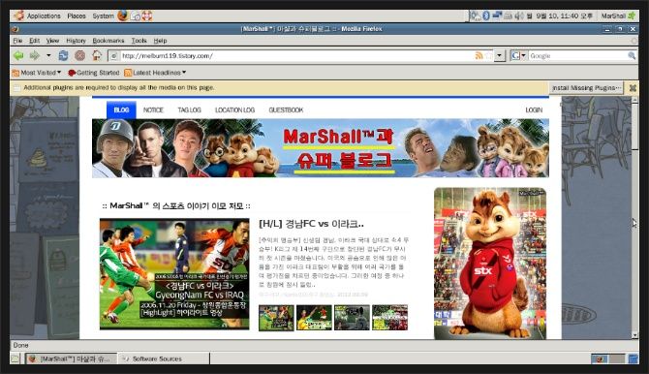Click the mail launcher icon in top panel

coord(136,16)
